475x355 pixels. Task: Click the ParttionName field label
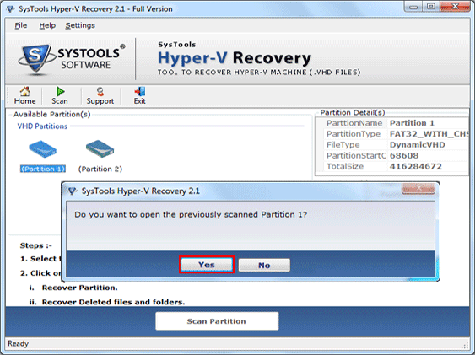[x=354, y=123]
